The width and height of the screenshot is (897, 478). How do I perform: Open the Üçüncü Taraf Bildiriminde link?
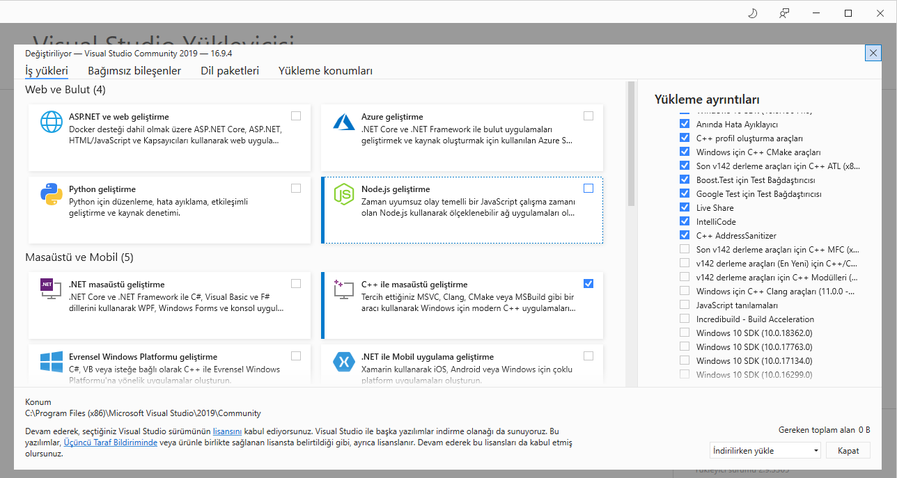[110, 442]
